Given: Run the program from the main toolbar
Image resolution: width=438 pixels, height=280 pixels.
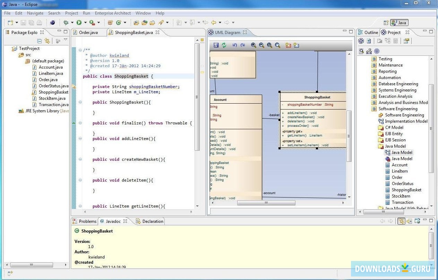Looking at the screenshot, I should click(79, 23).
